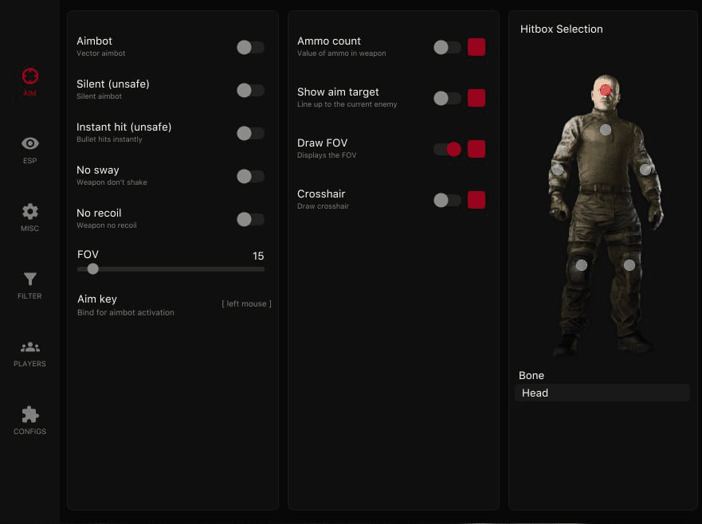702x524 pixels.
Task: Select the red head hitbox point
Action: (x=606, y=90)
